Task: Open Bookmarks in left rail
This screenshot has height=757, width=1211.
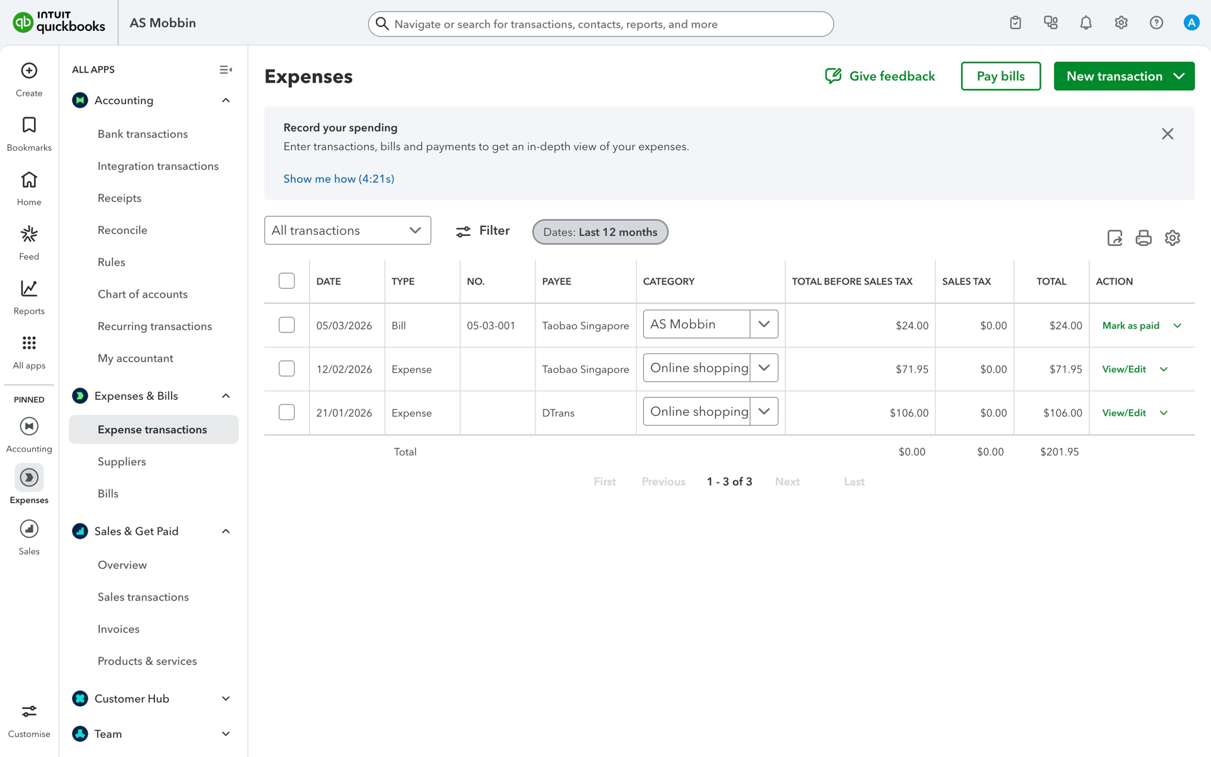Action: [x=29, y=125]
